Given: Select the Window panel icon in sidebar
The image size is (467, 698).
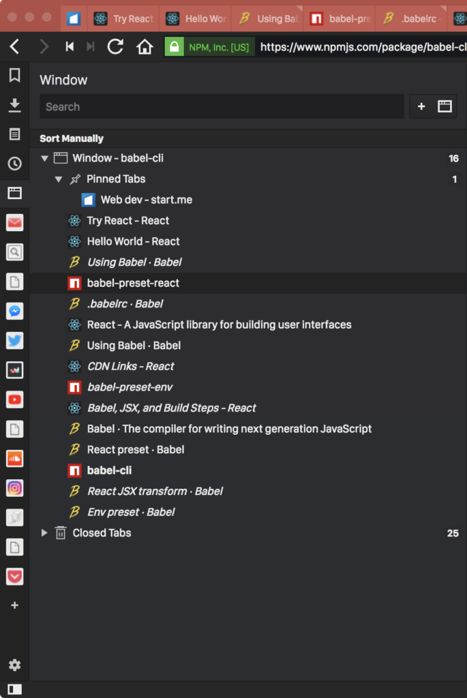Looking at the screenshot, I should (x=15, y=193).
